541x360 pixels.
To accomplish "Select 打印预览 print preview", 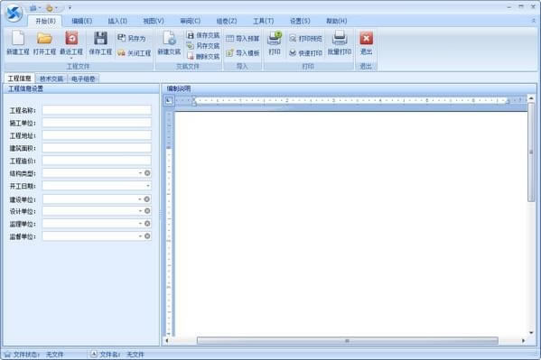I will pyautogui.click(x=305, y=38).
